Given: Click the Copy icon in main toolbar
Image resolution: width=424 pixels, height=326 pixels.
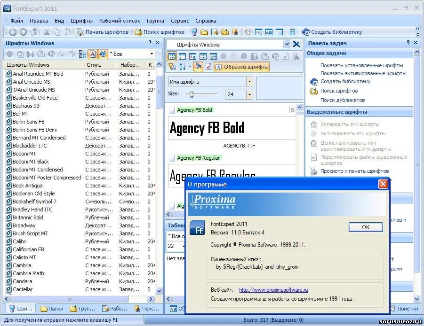Looking at the screenshot, I should point(57,32).
